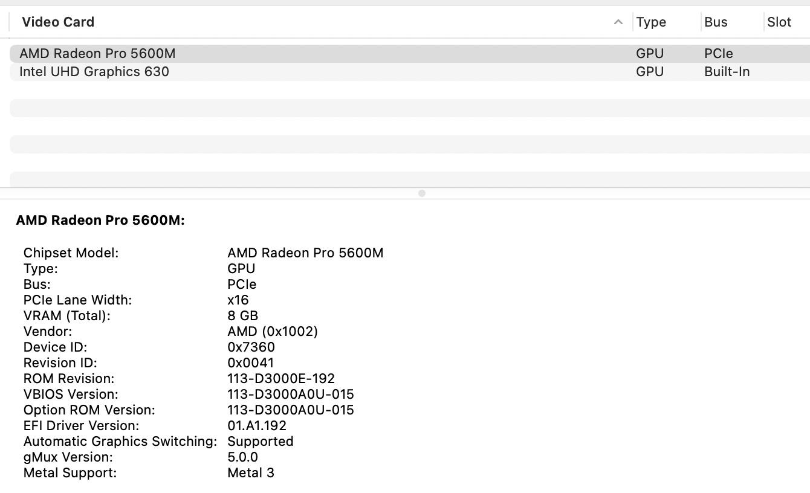Screen dimensions: 810x493
Task: Click the GPU type cell for Intel UHD
Action: click(x=650, y=72)
